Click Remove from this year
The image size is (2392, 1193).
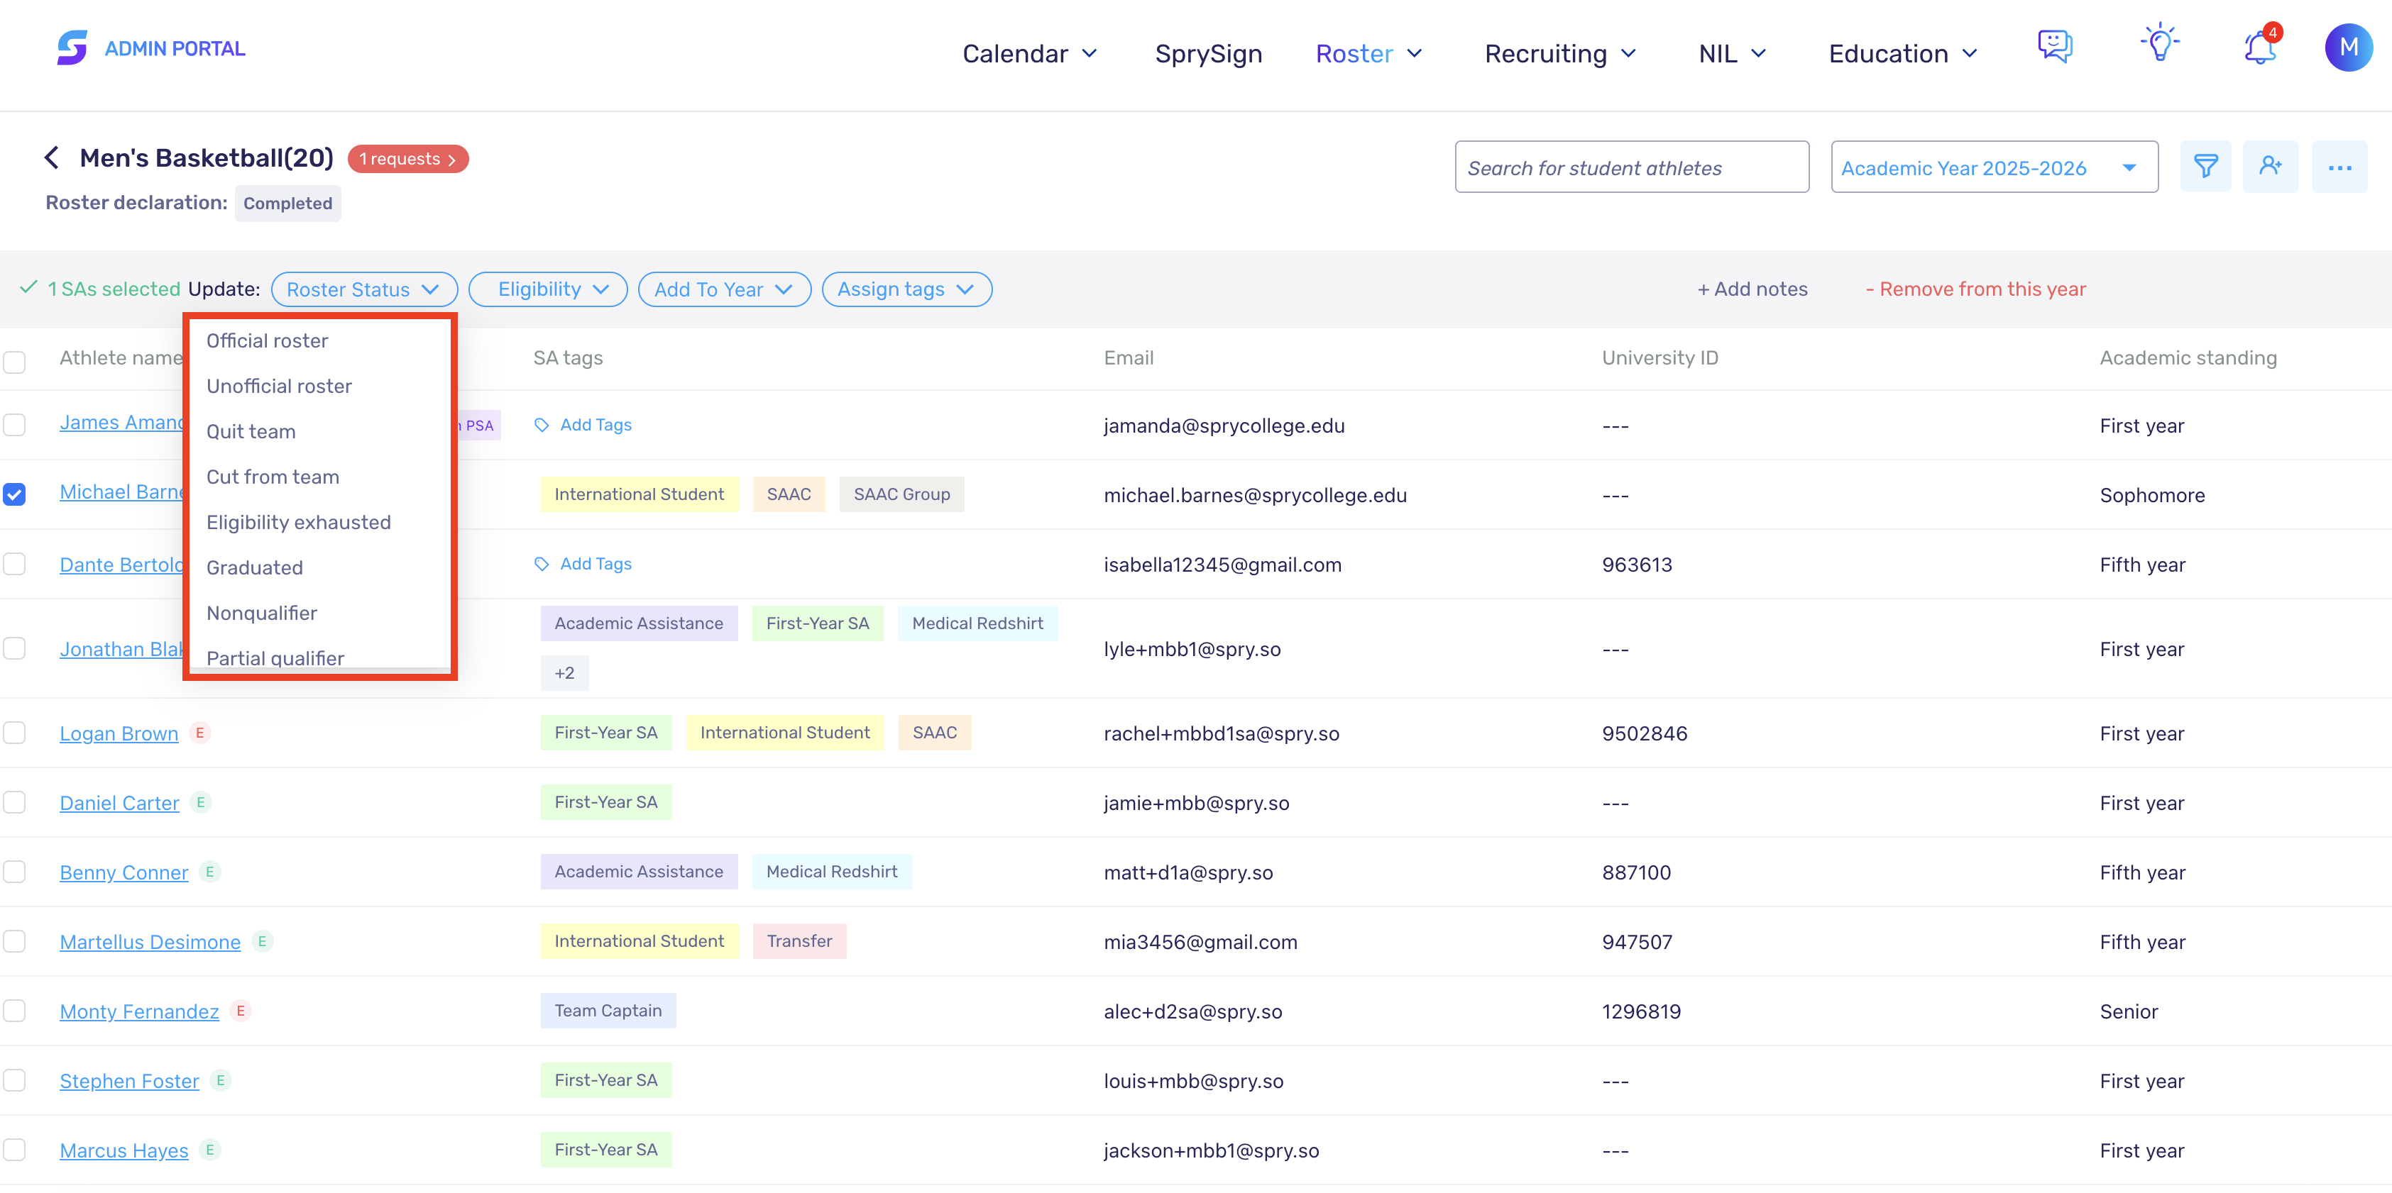point(1975,289)
